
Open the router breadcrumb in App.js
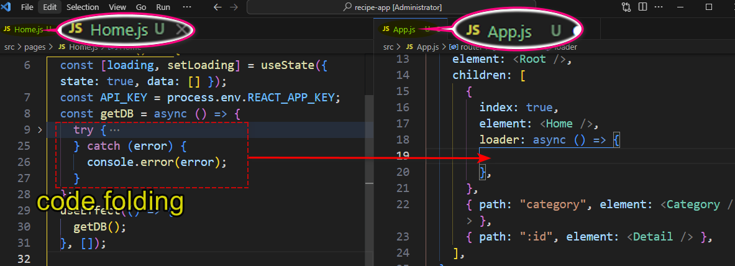click(x=466, y=47)
